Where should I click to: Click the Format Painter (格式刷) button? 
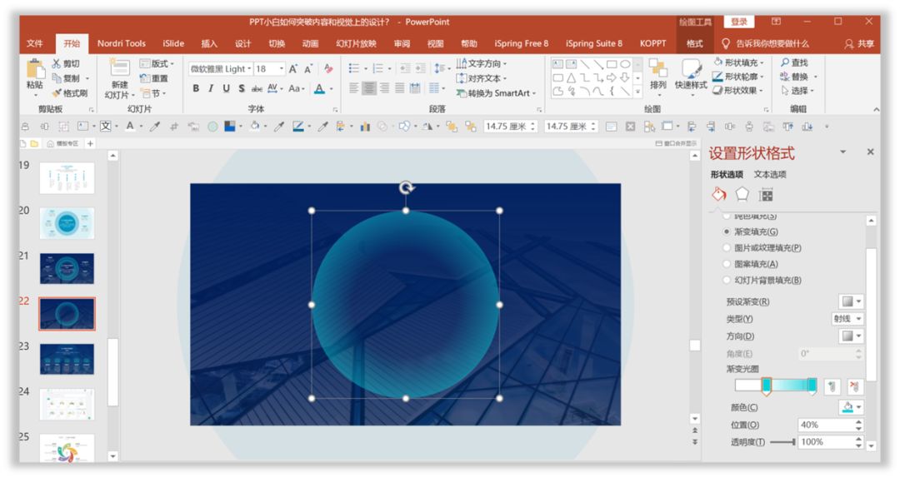pos(69,93)
